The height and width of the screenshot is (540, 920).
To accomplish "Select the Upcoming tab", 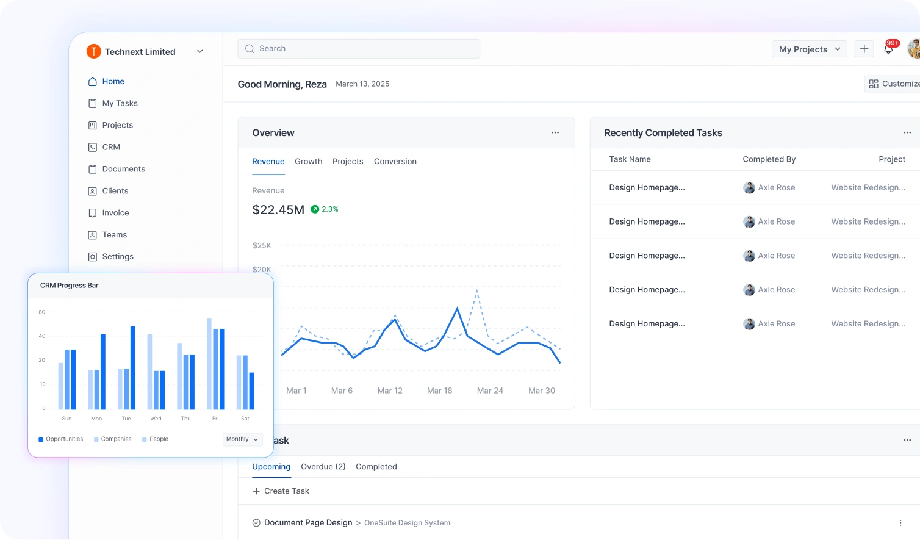I will (x=271, y=467).
